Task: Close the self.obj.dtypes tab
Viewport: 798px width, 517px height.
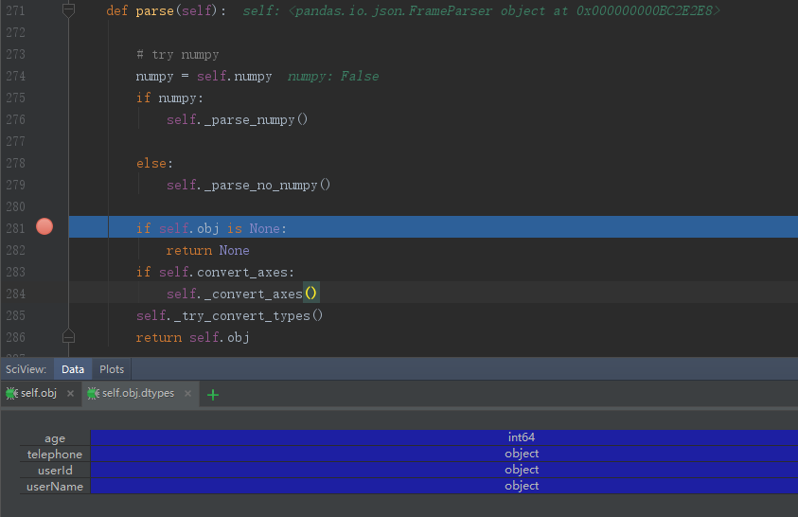Action: click(x=187, y=394)
